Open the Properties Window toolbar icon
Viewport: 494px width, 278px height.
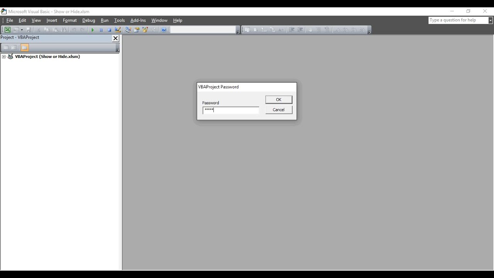pos(137,30)
